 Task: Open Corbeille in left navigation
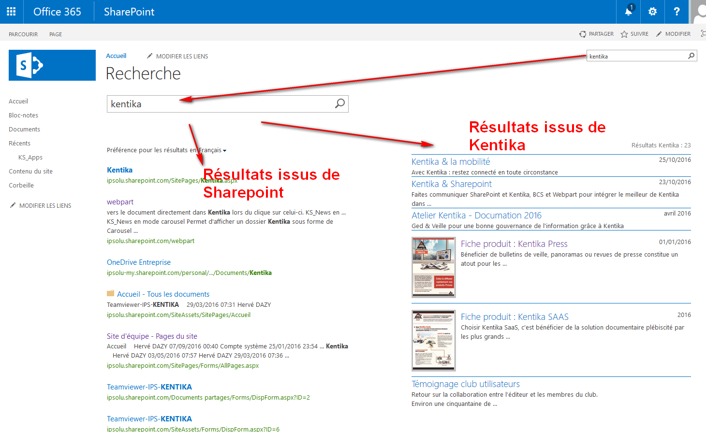pos(21,185)
